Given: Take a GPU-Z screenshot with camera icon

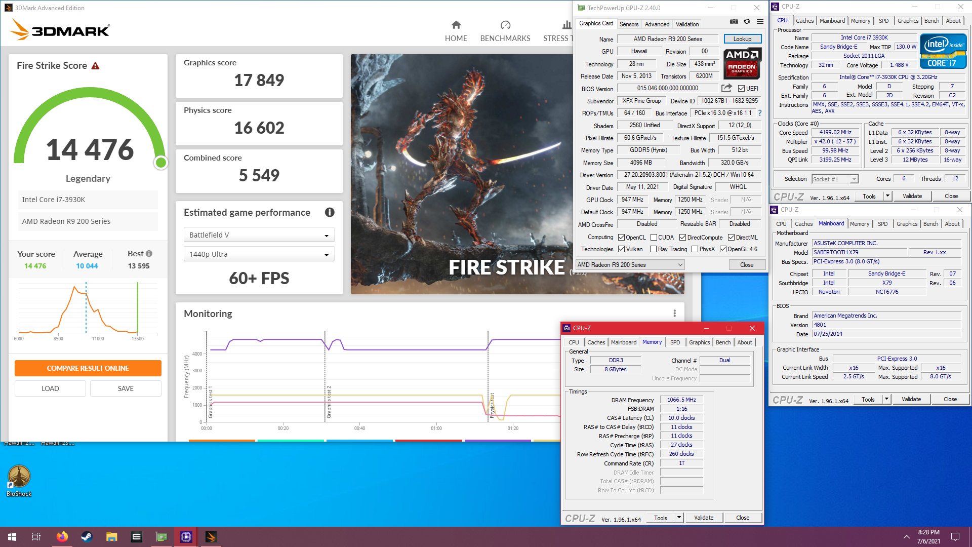Looking at the screenshot, I should [734, 21].
